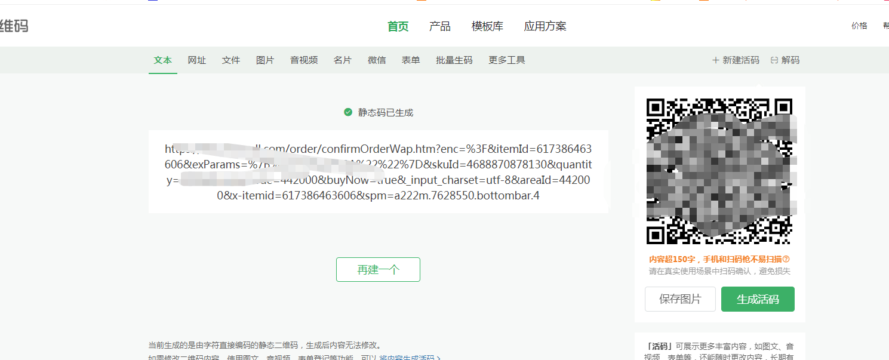Switch to the 网址 tab
This screenshot has height=360, width=889.
(x=197, y=60)
